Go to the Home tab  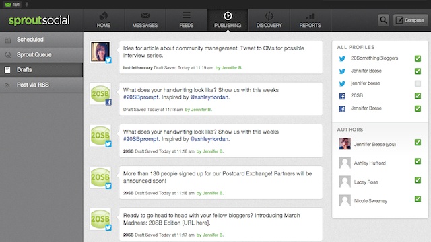click(x=104, y=20)
